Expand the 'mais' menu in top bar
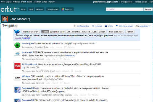Screen dimensions: 153x102 (51, 2)
